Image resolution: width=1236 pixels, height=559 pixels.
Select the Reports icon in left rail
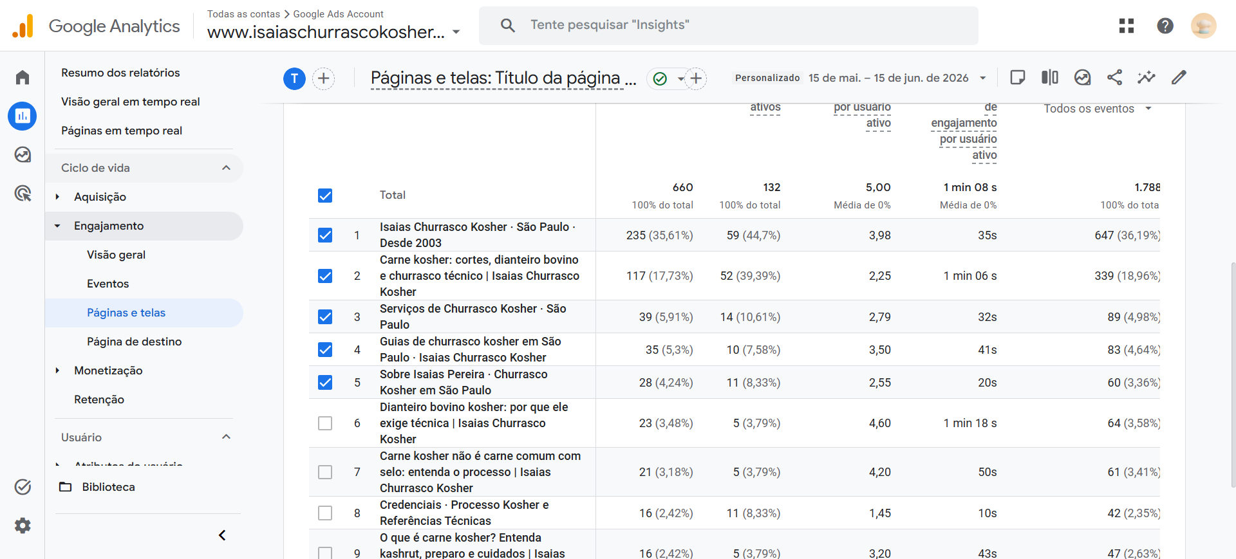tap(23, 116)
